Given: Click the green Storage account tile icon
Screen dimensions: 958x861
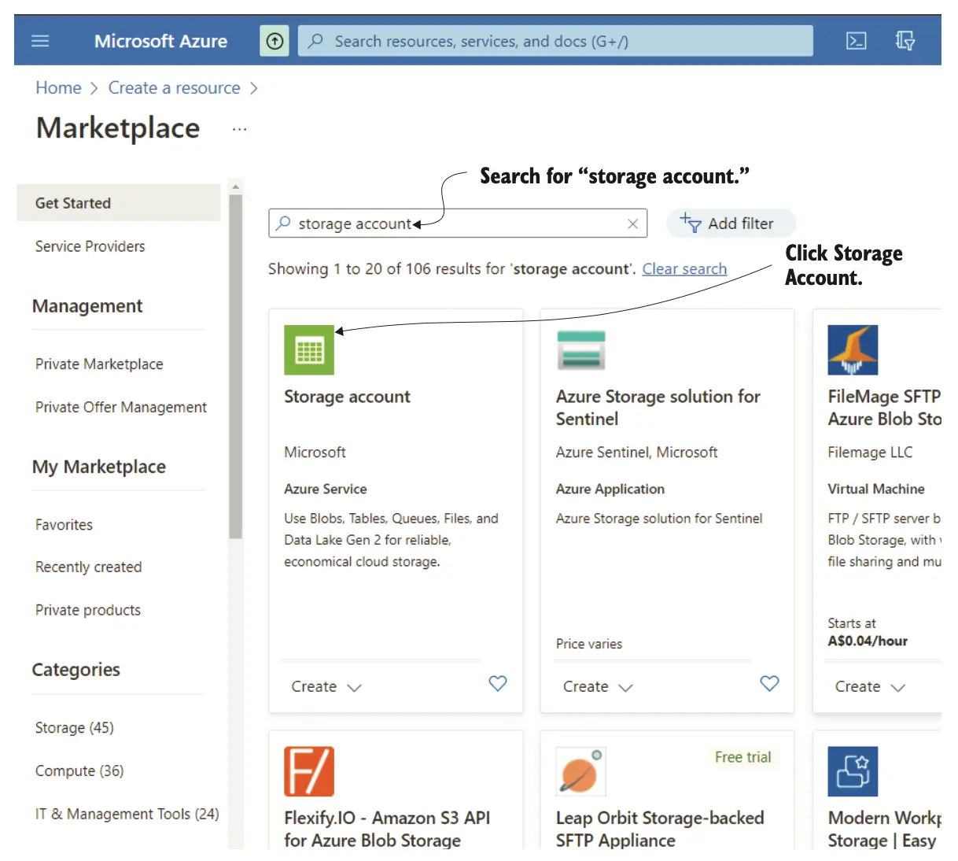Looking at the screenshot, I should [309, 350].
